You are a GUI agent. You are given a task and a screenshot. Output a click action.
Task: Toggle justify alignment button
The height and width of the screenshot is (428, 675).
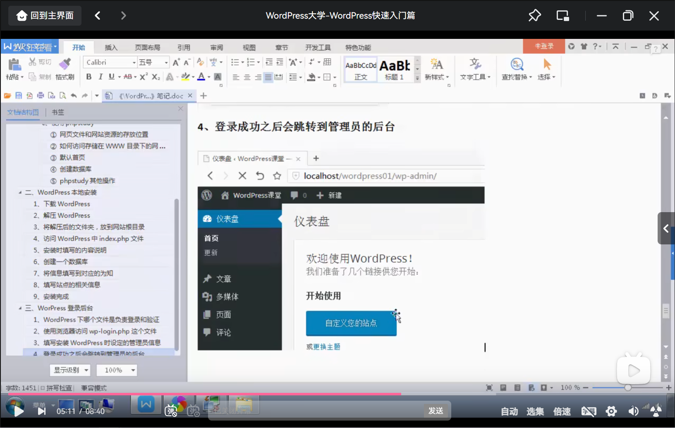[x=268, y=77]
